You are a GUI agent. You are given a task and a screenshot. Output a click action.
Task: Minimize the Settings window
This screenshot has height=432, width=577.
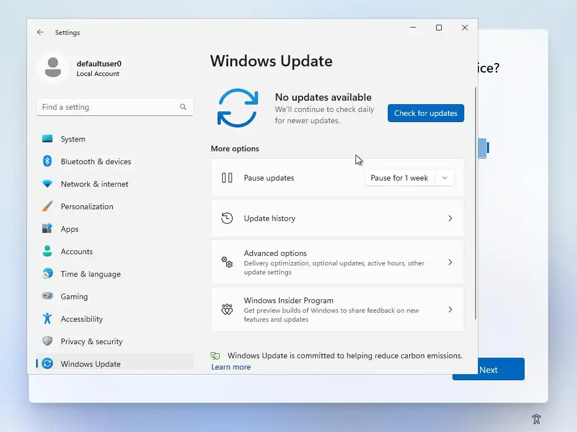(x=413, y=28)
